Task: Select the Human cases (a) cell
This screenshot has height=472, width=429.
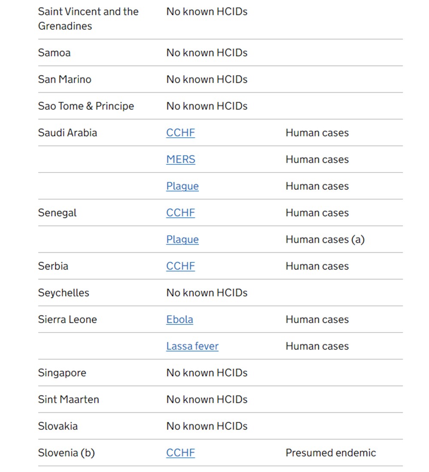Action: pos(325,239)
